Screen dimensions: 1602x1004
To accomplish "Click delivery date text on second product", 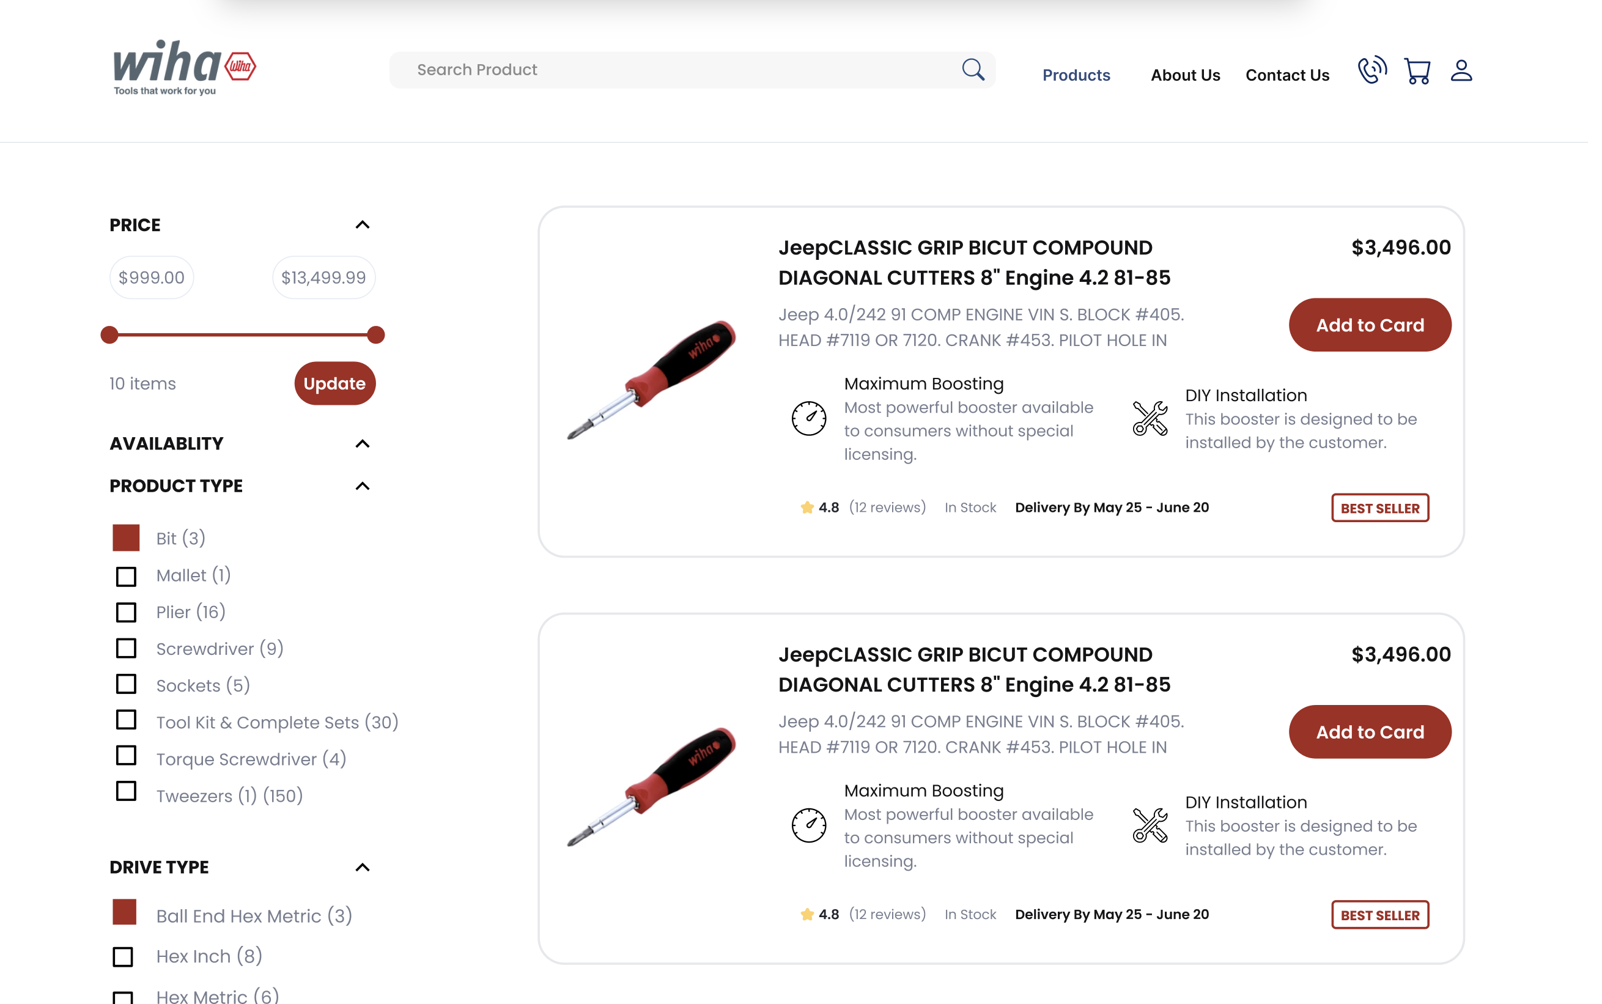I will coord(1112,914).
